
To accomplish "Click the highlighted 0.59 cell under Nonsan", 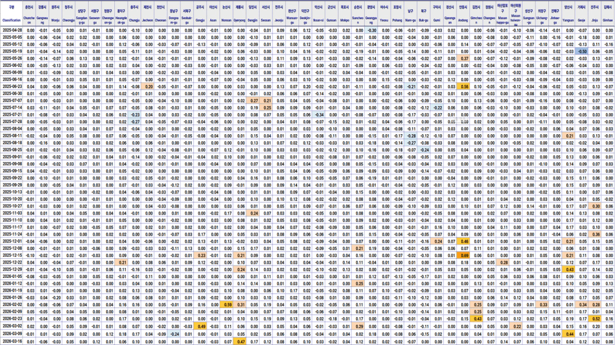I will (227, 305).
